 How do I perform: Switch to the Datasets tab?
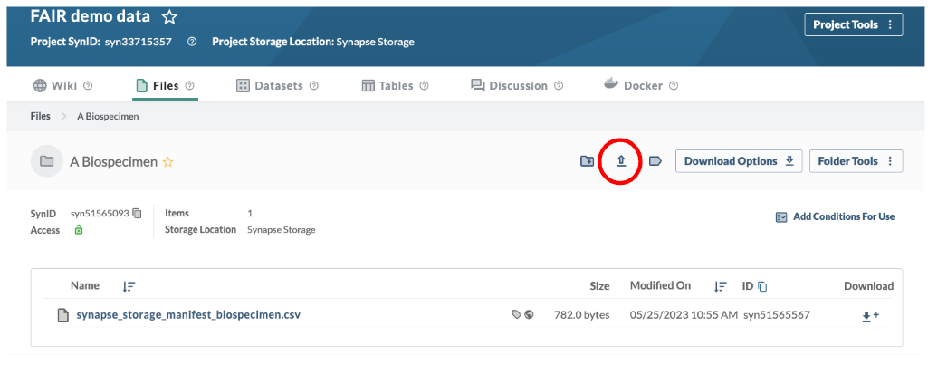tap(277, 86)
